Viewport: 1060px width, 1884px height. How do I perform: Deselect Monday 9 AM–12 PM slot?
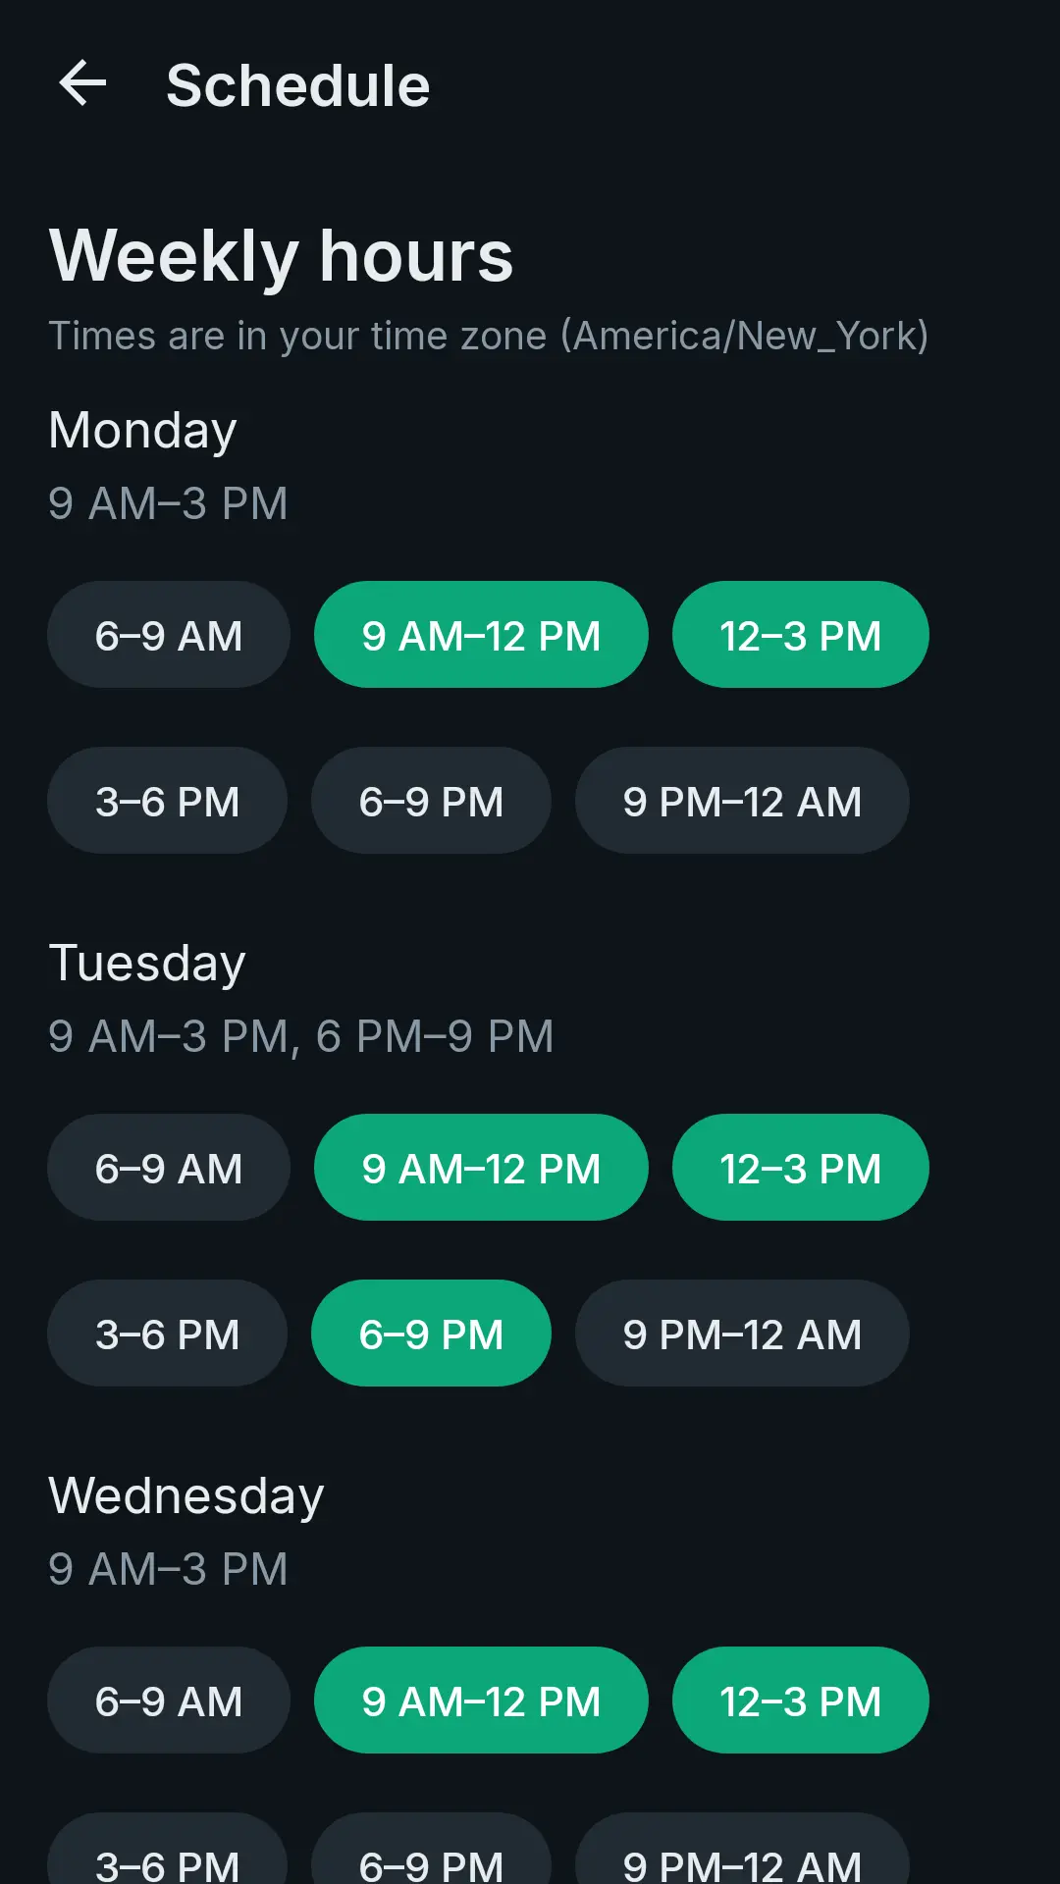[481, 635]
